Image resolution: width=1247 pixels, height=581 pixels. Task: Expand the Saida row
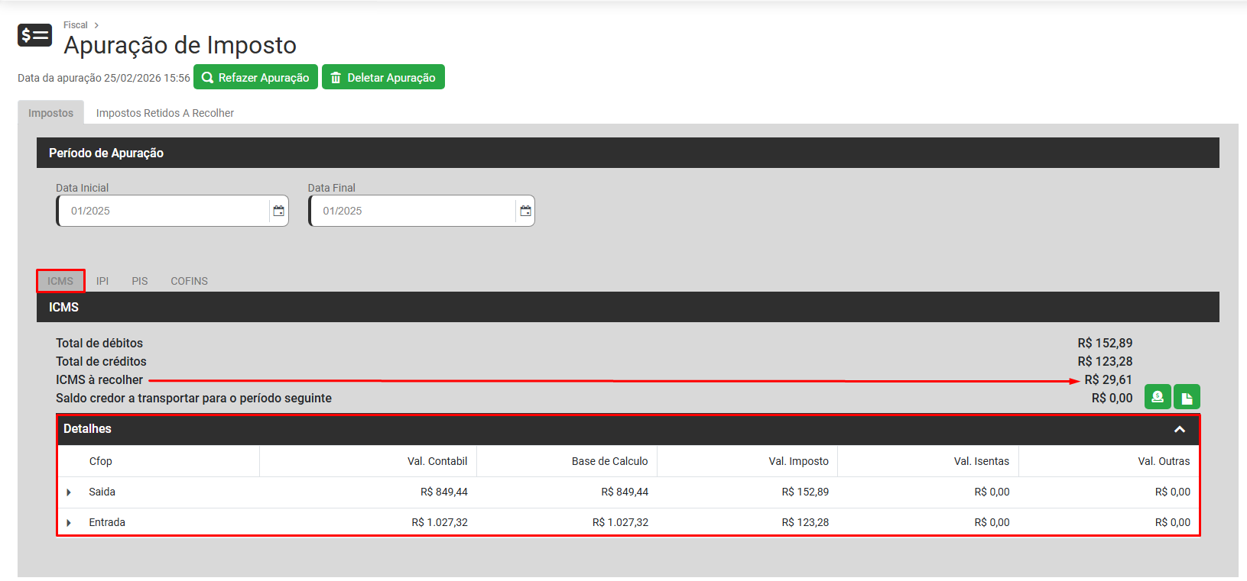(69, 492)
